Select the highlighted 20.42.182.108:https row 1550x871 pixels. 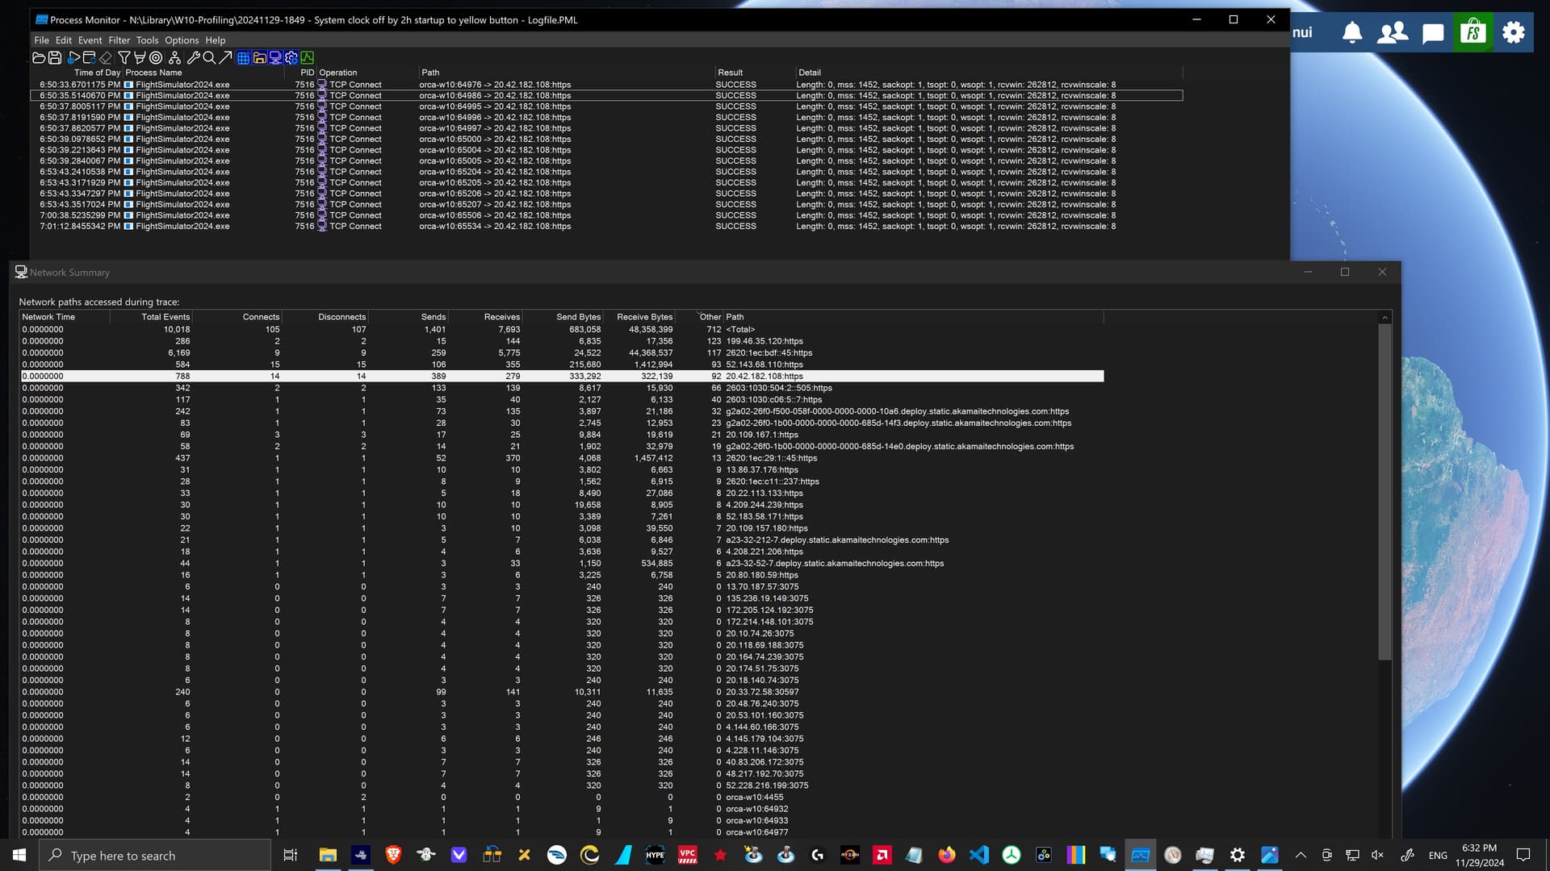point(562,376)
